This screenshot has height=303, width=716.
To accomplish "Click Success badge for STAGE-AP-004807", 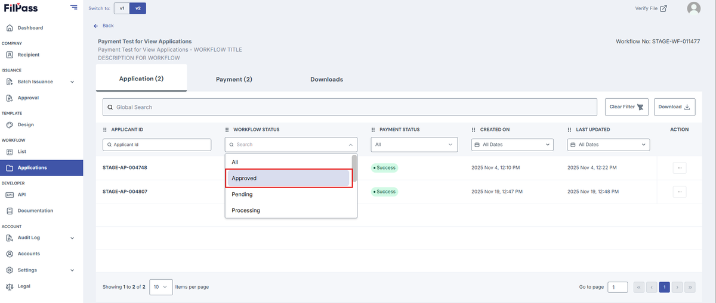I will (385, 192).
